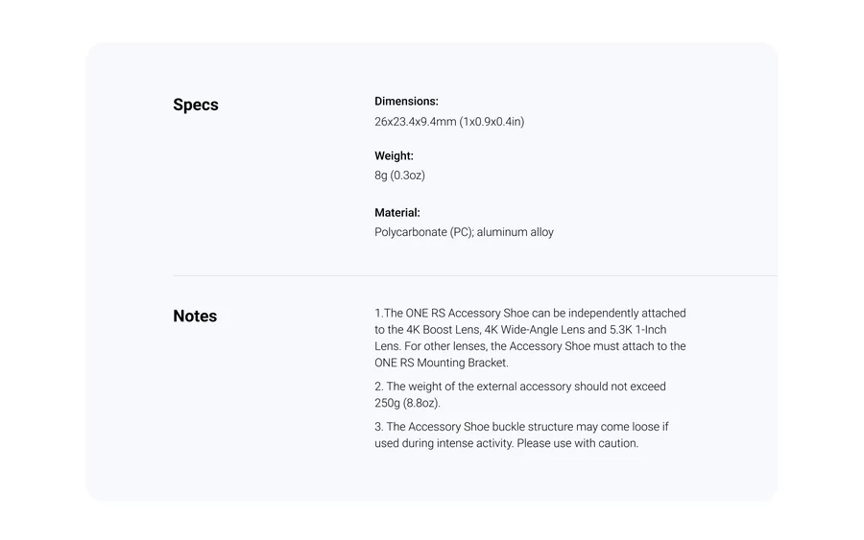Click the Polycarbonate (PC) text

[423, 232]
